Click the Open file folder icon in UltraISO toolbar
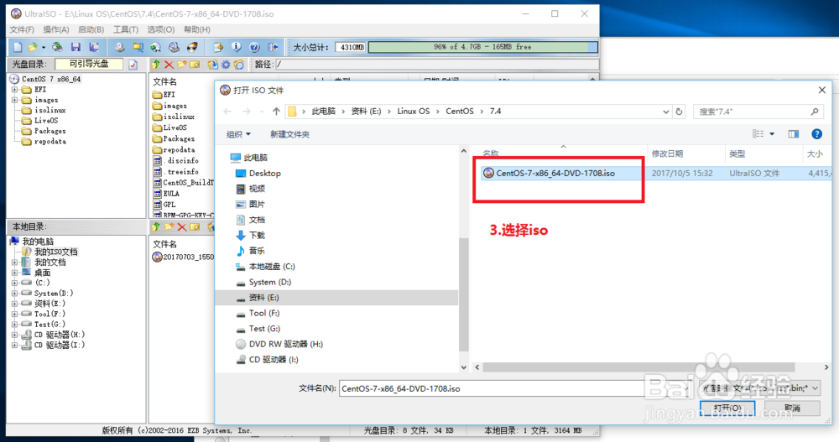 33,47
